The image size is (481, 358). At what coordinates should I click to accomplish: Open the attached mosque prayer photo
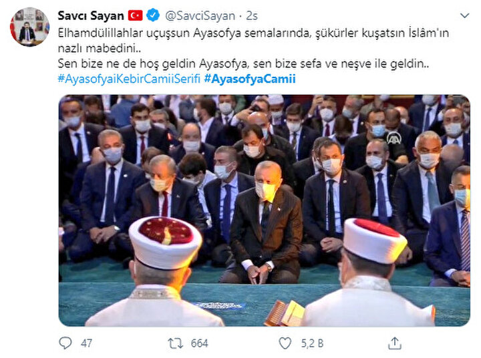pos(264,210)
